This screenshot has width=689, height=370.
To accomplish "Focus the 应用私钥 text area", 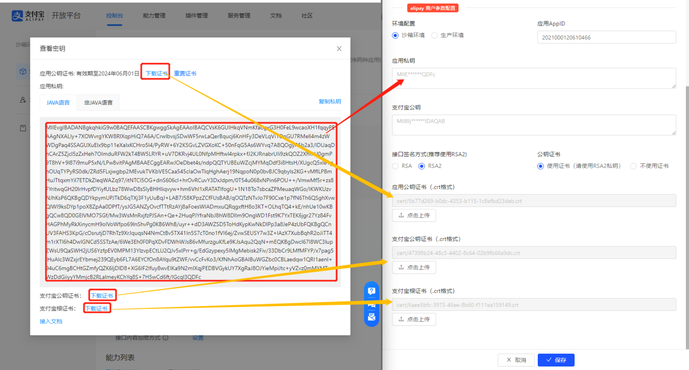I will tap(534, 78).
